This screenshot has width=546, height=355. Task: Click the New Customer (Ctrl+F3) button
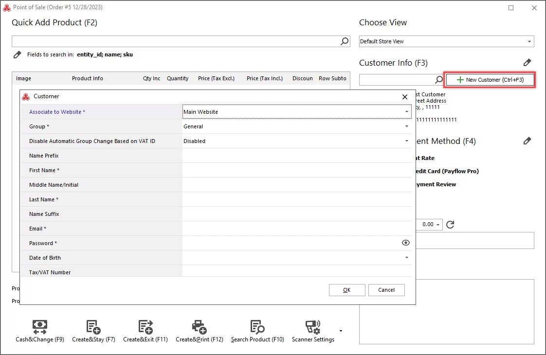(x=490, y=80)
